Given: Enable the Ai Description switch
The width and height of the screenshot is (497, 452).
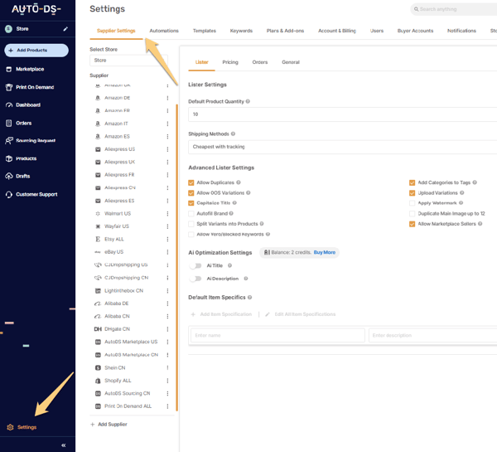Looking at the screenshot, I should pos(195,279).
